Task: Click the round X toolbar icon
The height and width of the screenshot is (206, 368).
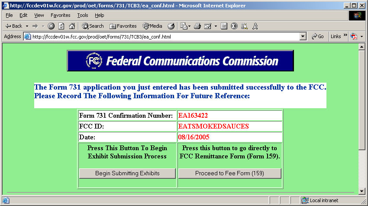Action: (x=234, y=26)
